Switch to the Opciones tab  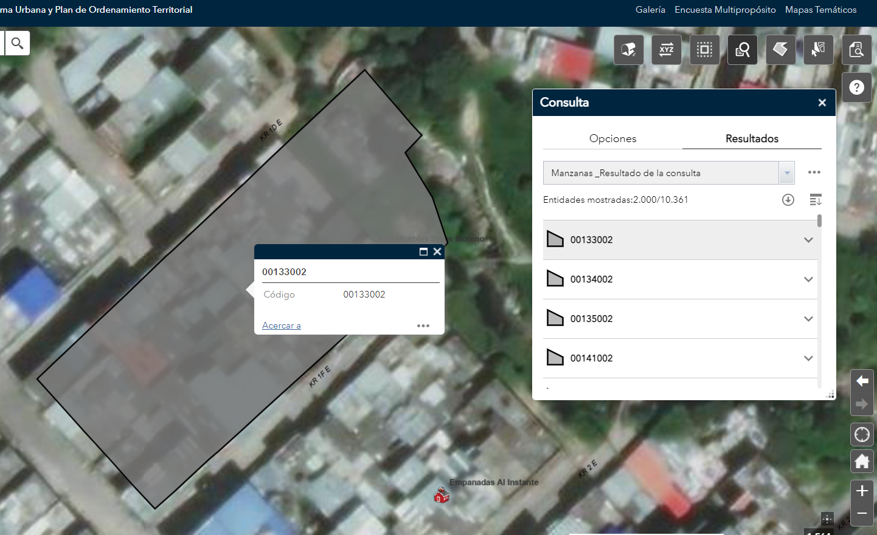pos(612,138)
